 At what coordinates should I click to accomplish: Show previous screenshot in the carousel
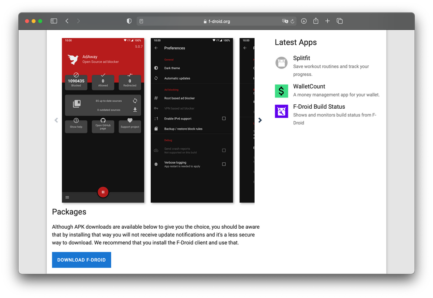coord(56,120)
